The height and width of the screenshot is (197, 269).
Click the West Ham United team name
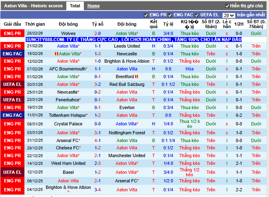click(68, 163)
